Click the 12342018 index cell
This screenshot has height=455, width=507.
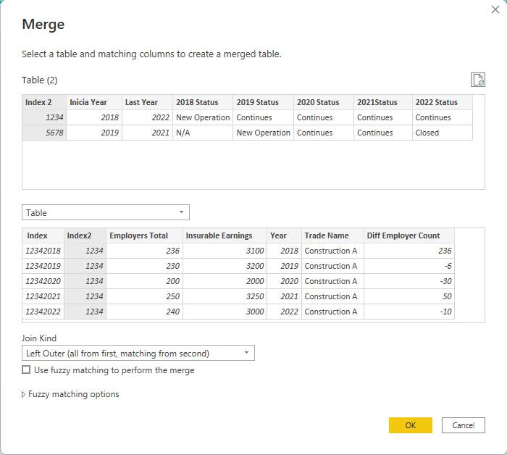point(43,251)
